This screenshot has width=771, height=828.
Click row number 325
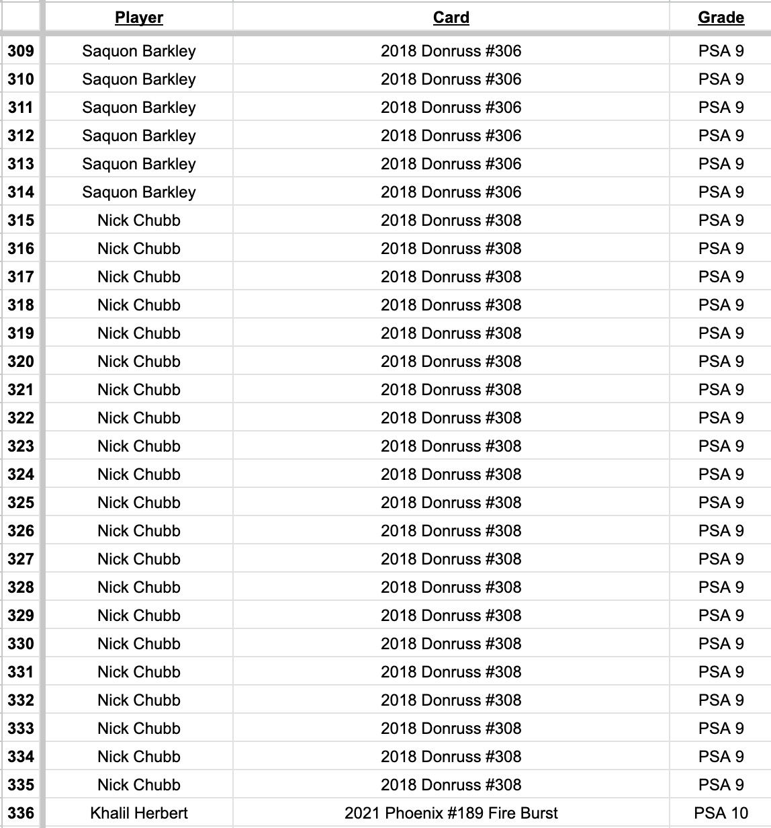[21, 503]
